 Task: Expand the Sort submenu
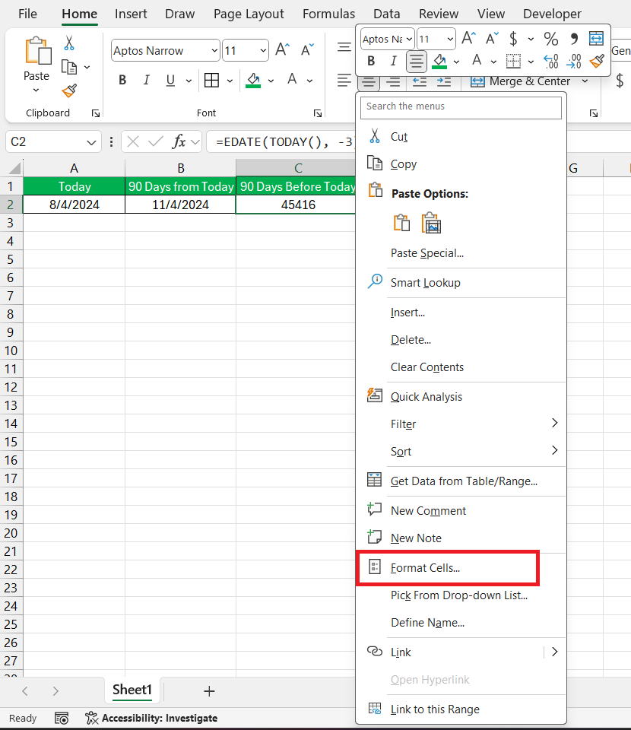(x=554, y=450)
